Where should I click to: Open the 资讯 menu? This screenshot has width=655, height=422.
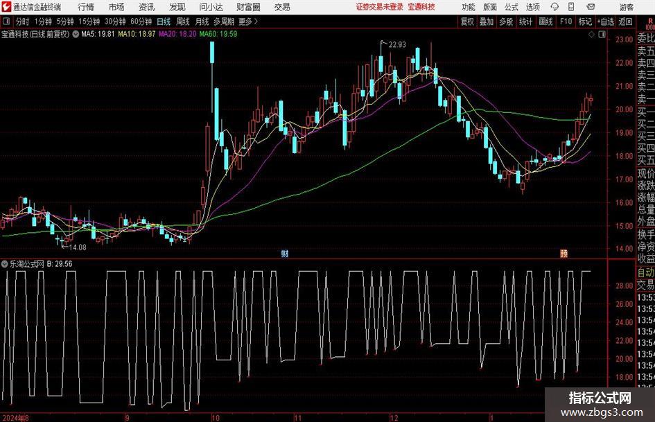pyautogui.click(x=147, y=7)
